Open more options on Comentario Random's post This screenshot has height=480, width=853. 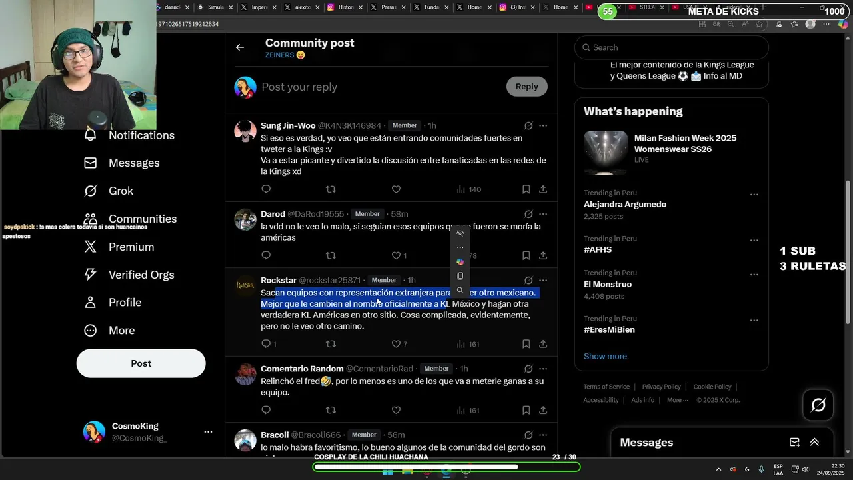point(543,369)
